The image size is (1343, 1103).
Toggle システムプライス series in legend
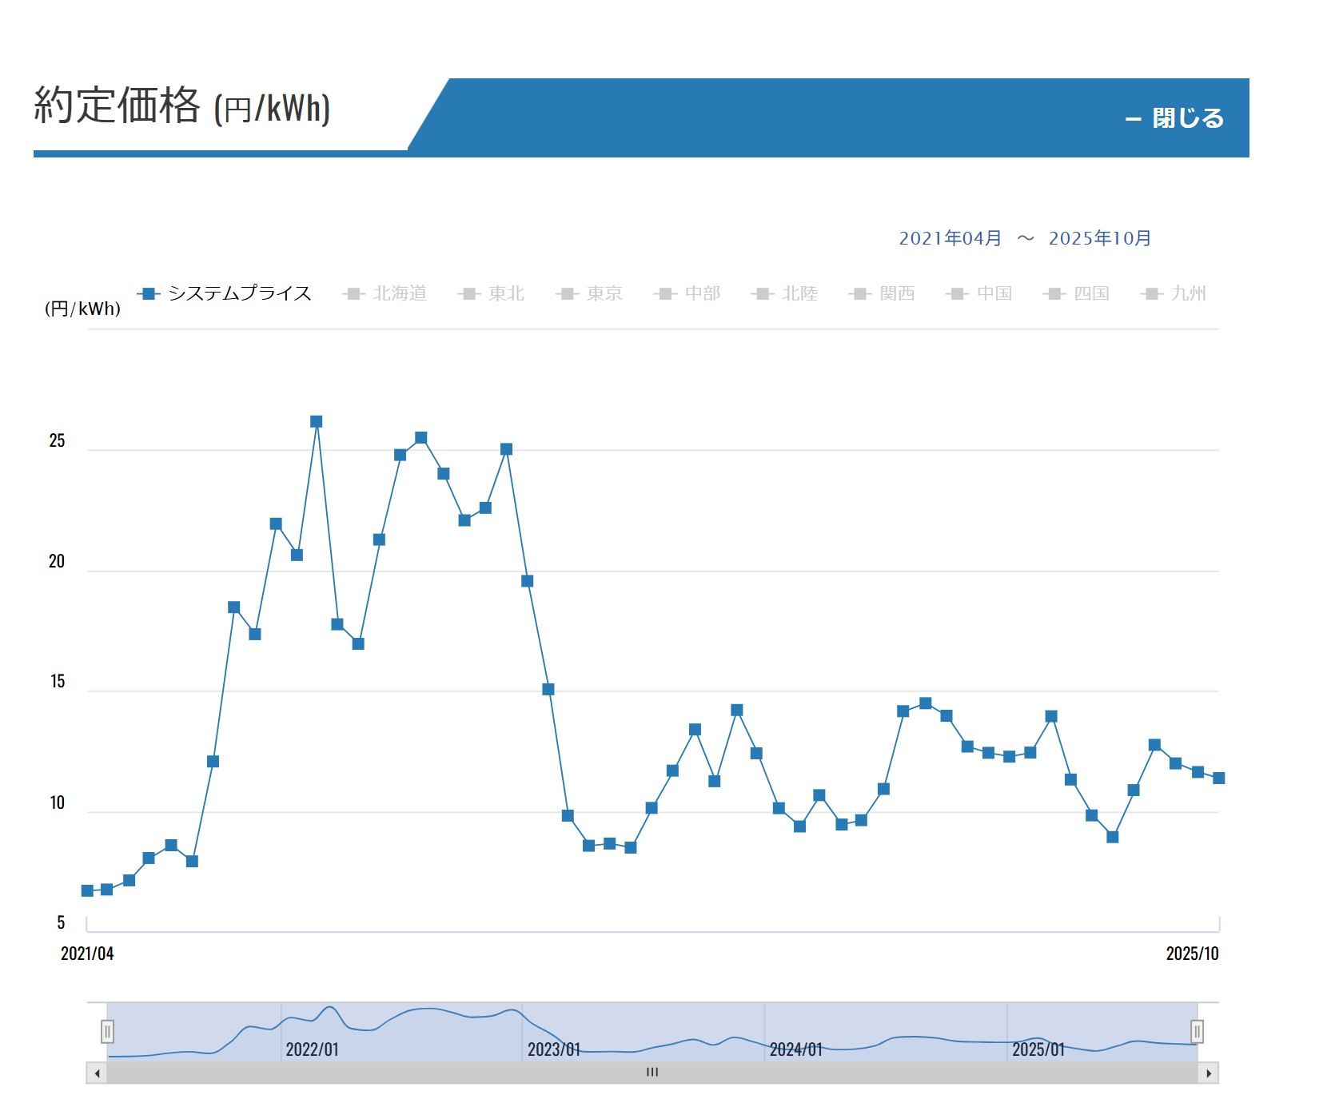(x=225, y=293)
